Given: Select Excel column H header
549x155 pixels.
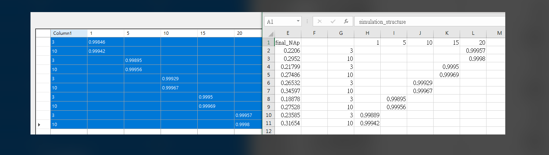Looking at the screenshot, I should [x=367, y=33].
